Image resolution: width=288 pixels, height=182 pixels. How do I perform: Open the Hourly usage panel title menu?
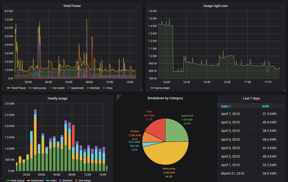click(58, 98)
